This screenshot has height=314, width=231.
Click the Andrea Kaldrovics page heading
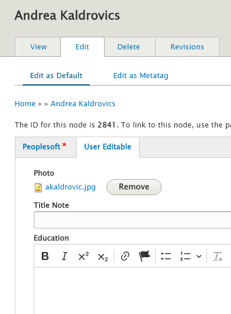coord(67,15)
